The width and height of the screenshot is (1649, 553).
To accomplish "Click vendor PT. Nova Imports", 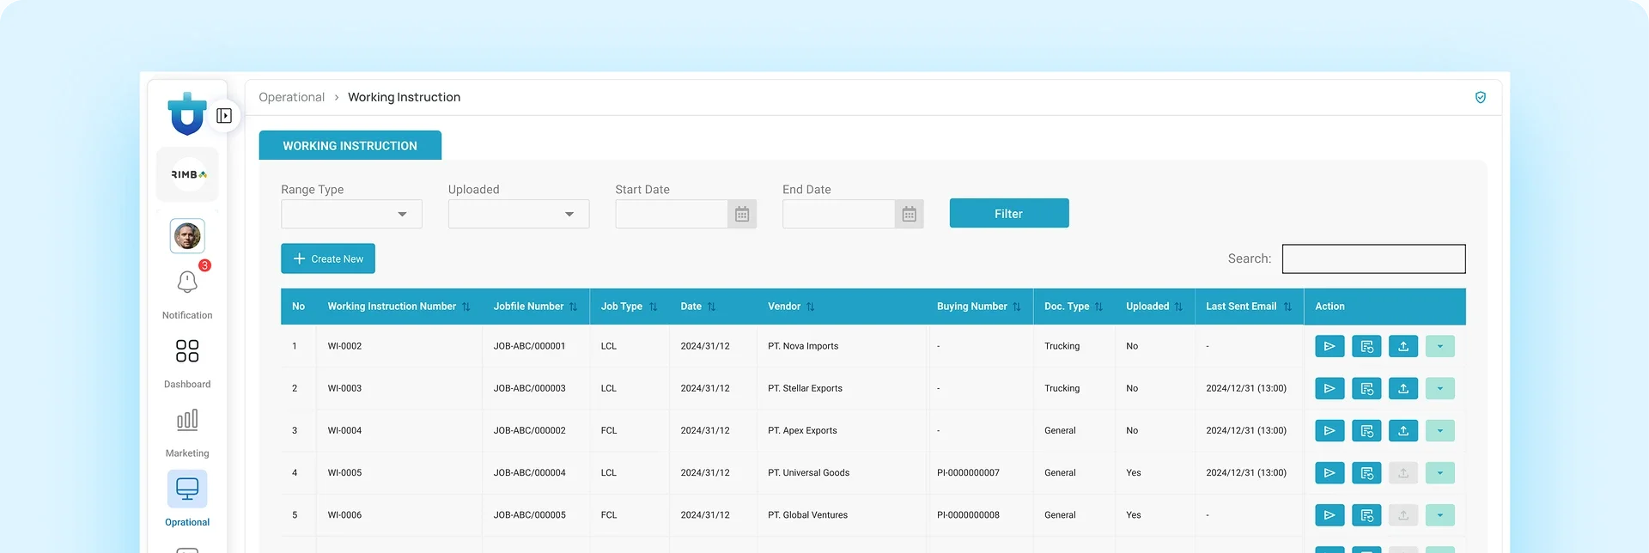I will [803, 346].
